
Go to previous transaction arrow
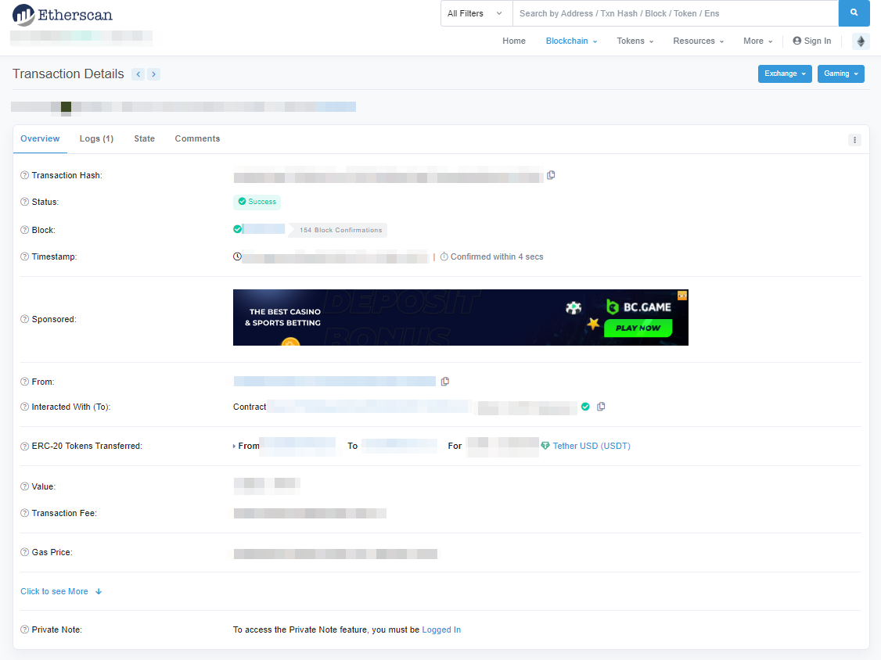(x=138, y=74)
